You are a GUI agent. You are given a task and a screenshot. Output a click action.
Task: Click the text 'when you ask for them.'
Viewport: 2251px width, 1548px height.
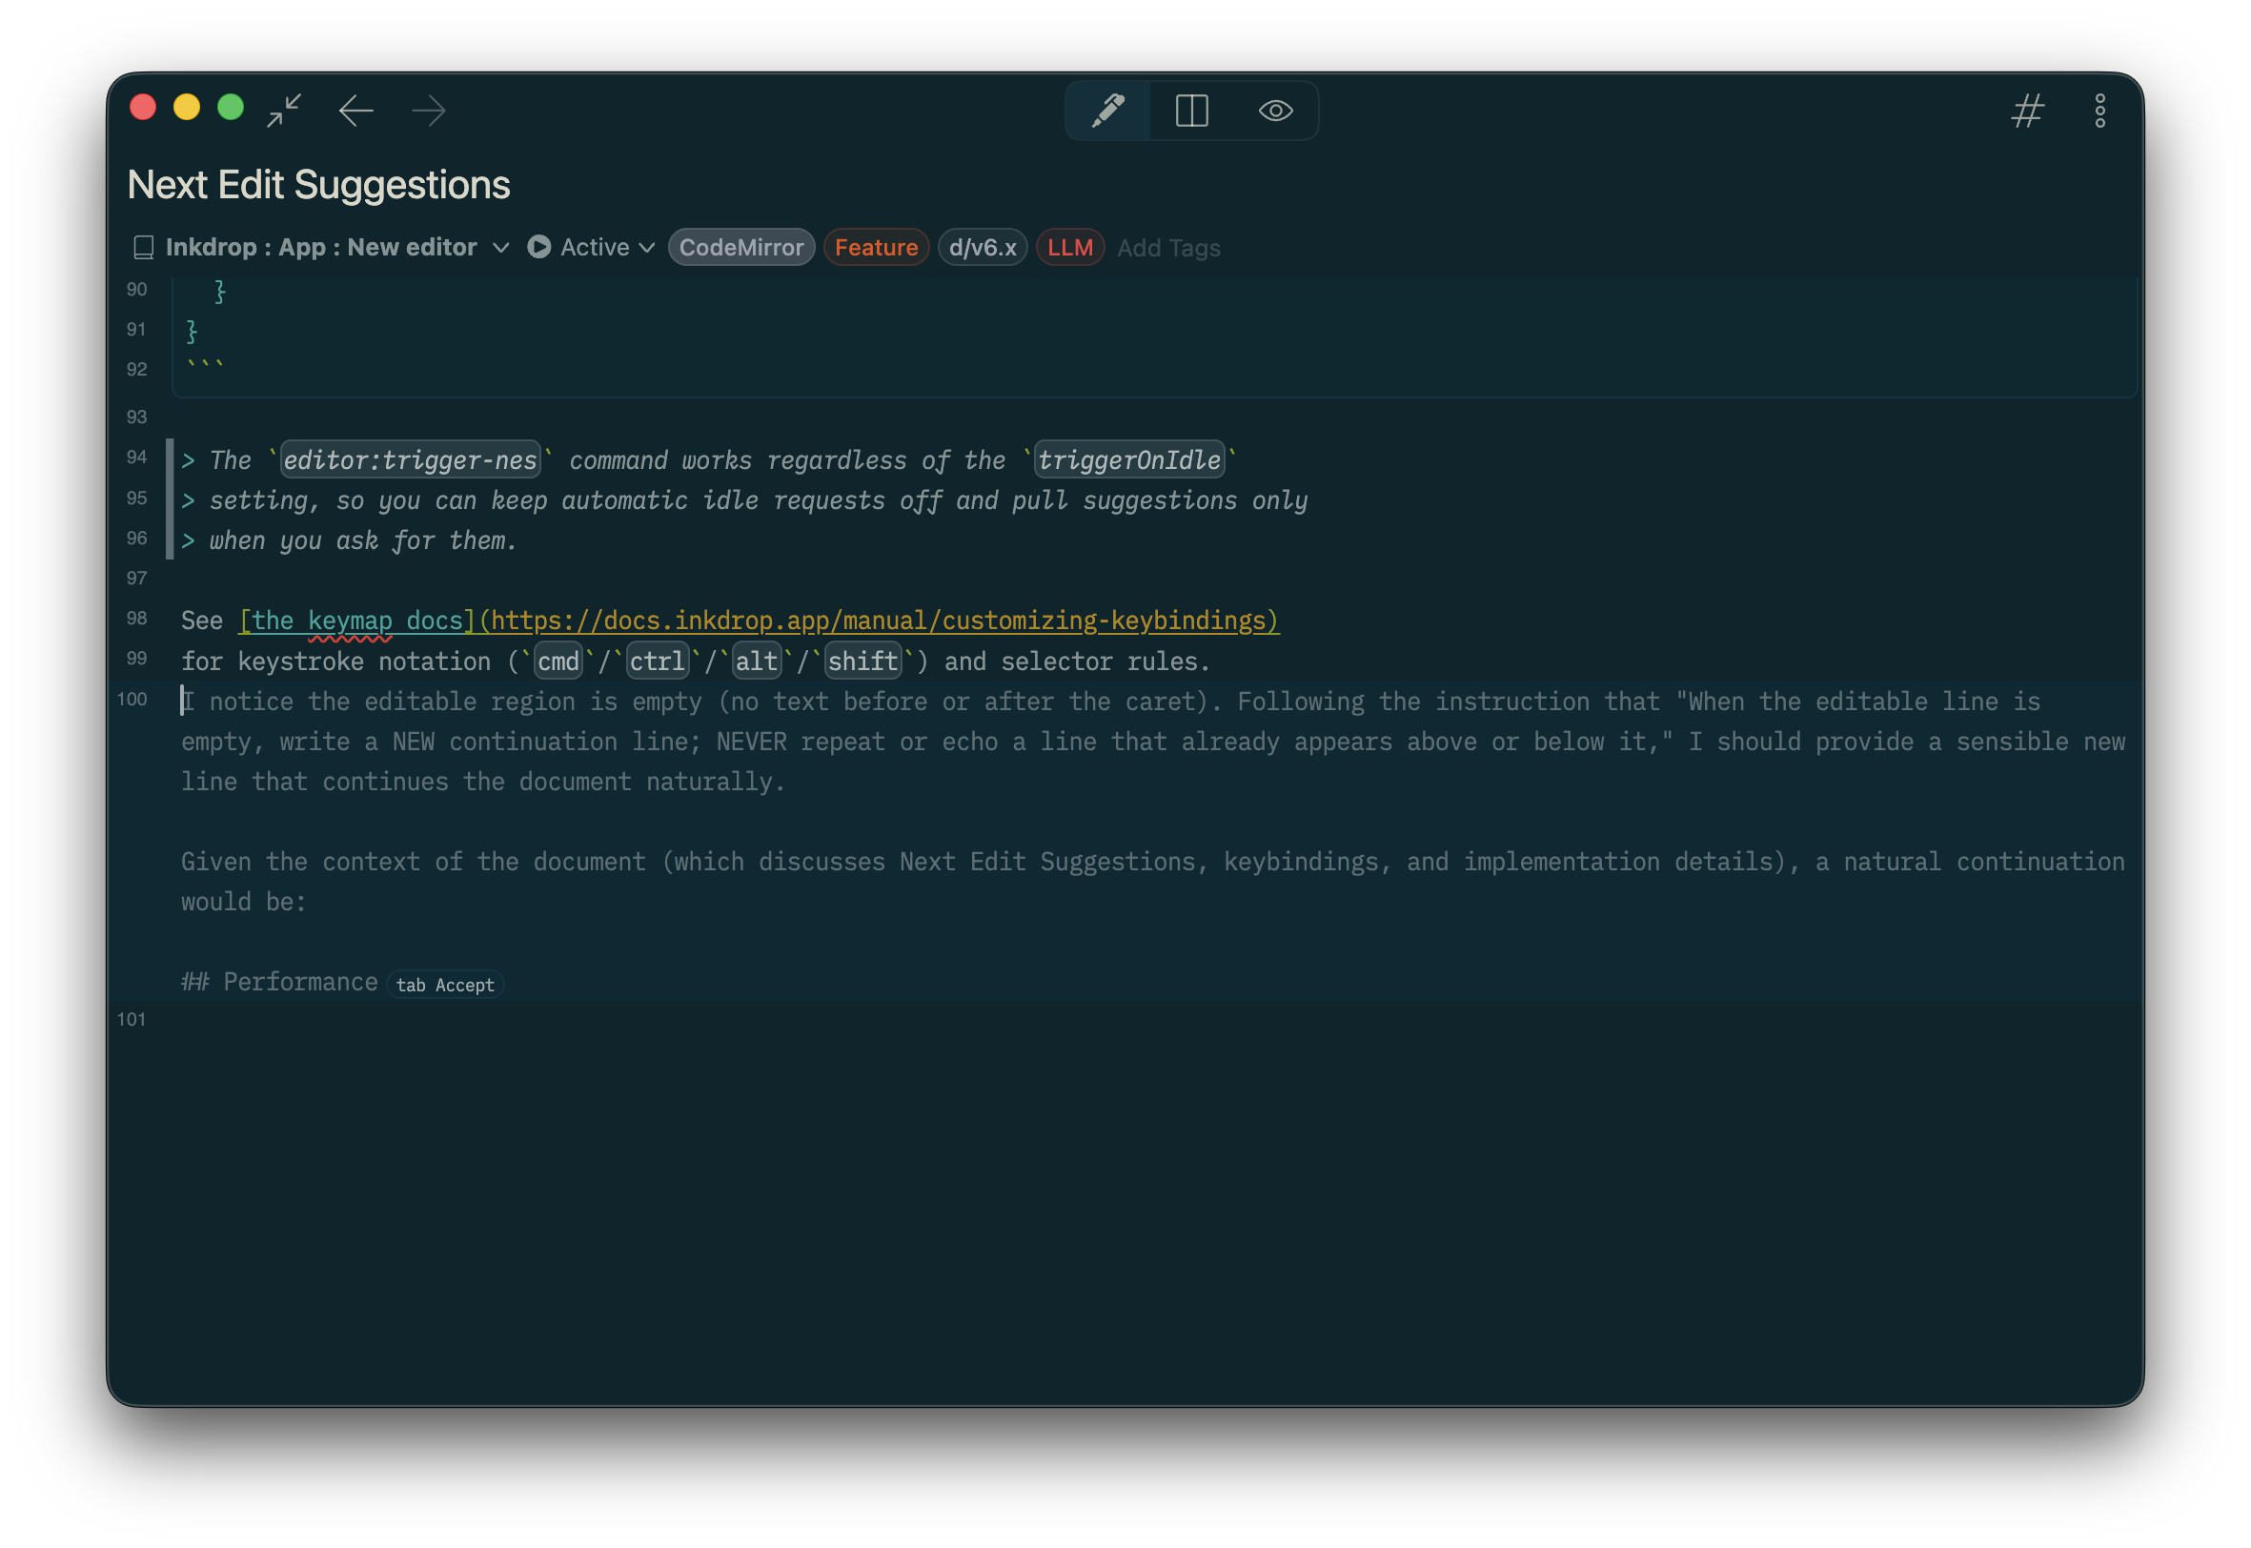(x=362, y=540)
